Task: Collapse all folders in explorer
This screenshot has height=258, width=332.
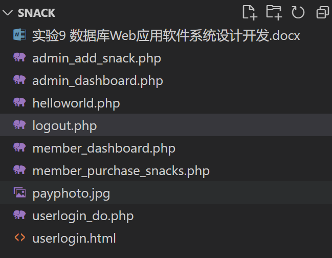Action: (322, 12)
